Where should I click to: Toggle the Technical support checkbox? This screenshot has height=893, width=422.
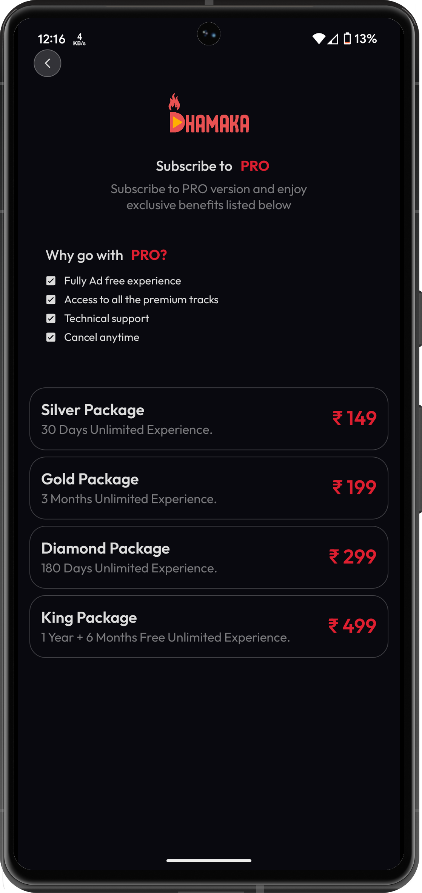(51, 318)
